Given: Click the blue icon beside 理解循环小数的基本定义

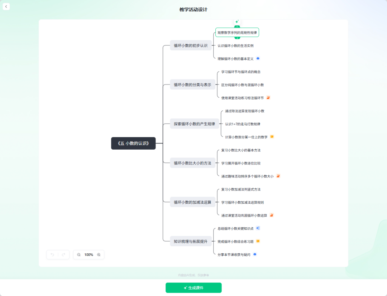Looking at the screenshot, I should [x=258, y=58].
